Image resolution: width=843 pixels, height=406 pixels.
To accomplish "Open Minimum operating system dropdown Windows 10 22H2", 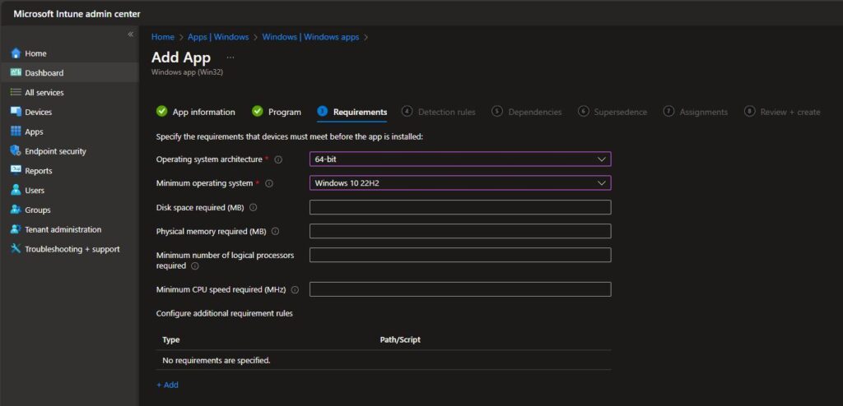I will pos(460,183).
